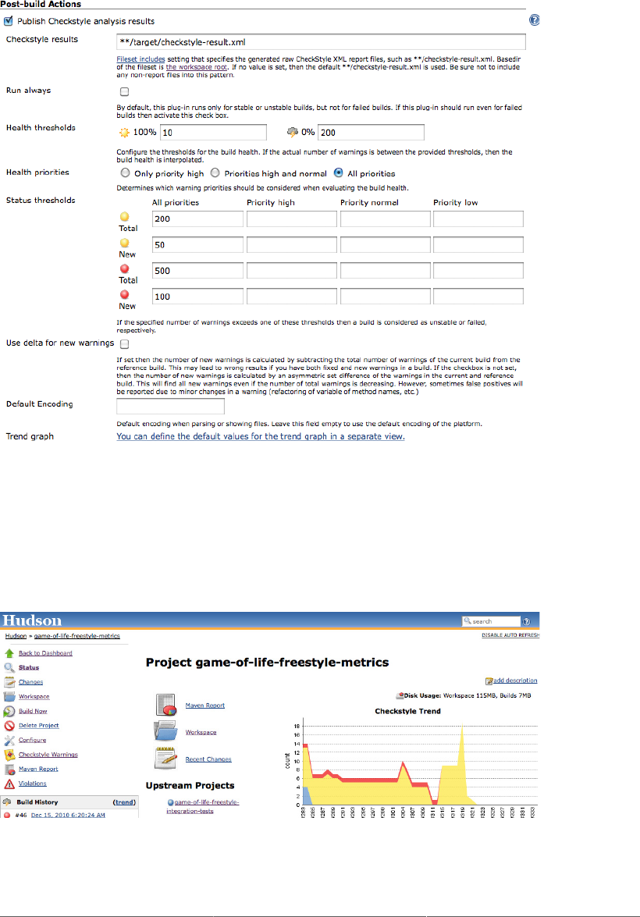Screen dimensions: 640x917
Task: Click the Delete Project icon
Action: click(9, 725)
